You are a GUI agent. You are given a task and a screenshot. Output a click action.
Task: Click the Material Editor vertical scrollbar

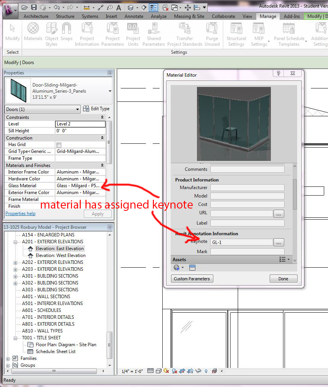point(294,194)
